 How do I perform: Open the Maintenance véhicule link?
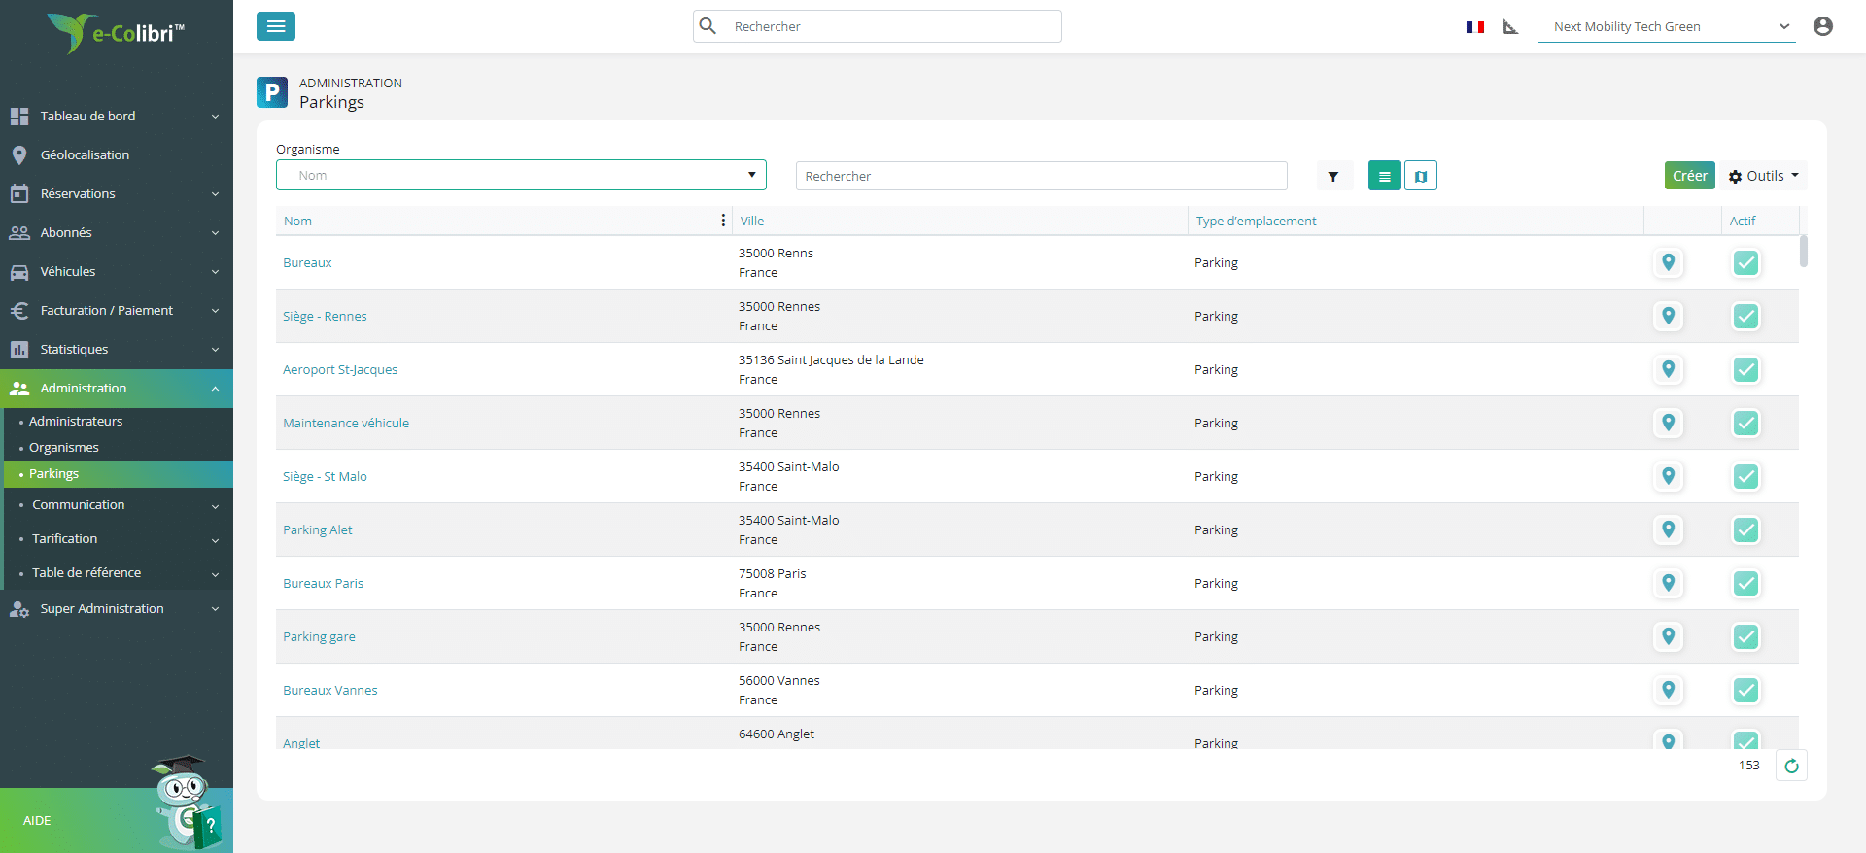pyautogui.click(x=346, y=423)
